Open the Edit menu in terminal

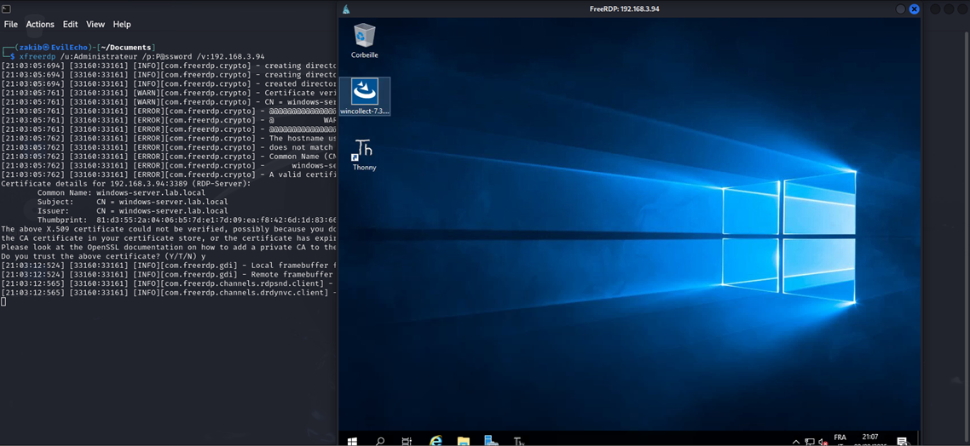(x=71, y=24)
